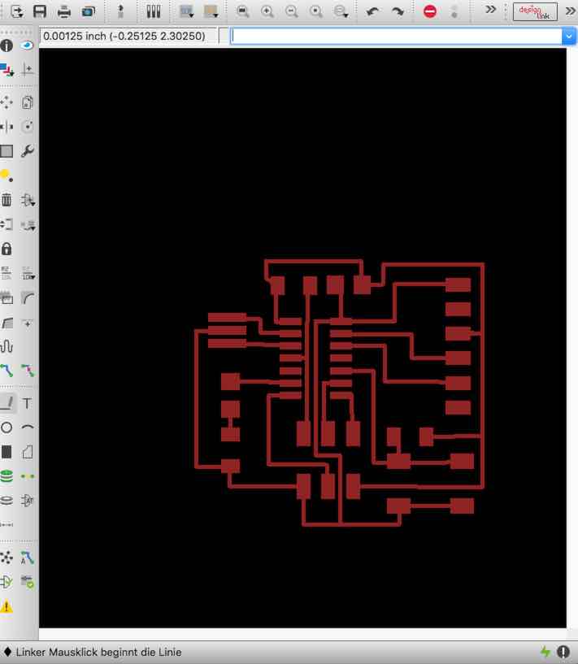Click the Zoom to fit icon
Viewport: 578px width, 664px height.
[242, 11]
